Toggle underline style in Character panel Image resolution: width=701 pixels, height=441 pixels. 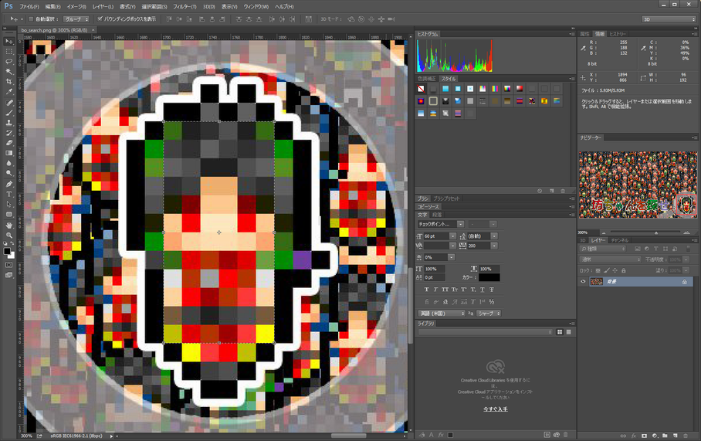483,290
